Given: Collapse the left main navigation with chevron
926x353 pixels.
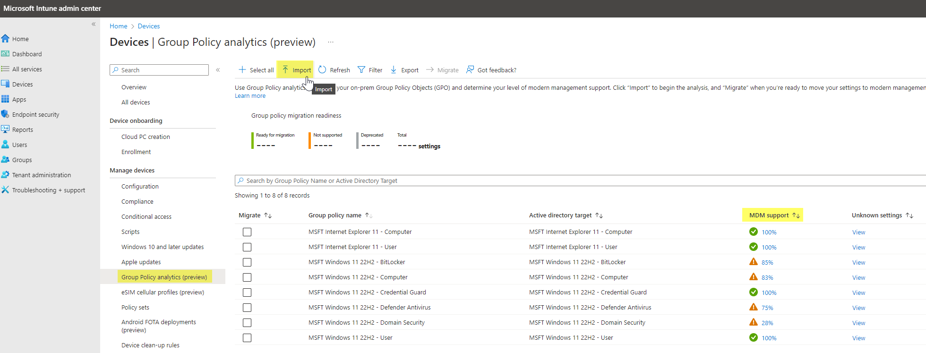Looking at the screenshot, I should pos(94,24).
